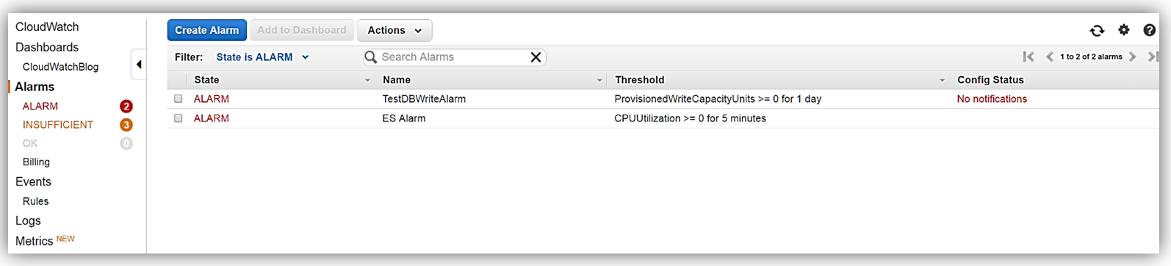1171x266 pixels.
Task: Click the Search Alarms field
Action: pos(454,57)
